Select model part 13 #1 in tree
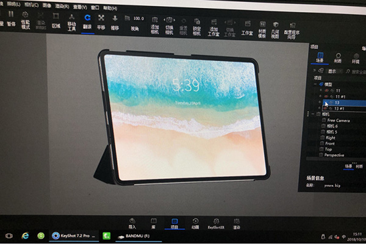 pyautogui.click(x=339, y=109)
